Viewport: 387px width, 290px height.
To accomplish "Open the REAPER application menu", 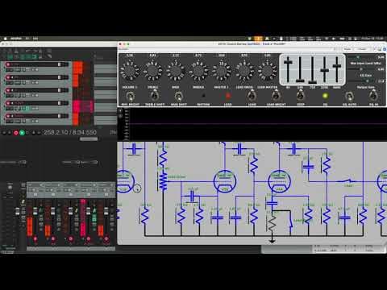I will tap(16, 39).
